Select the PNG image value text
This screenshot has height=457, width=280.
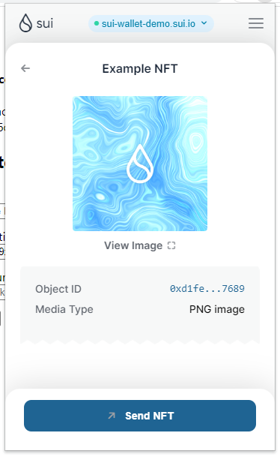coord(217,309)
